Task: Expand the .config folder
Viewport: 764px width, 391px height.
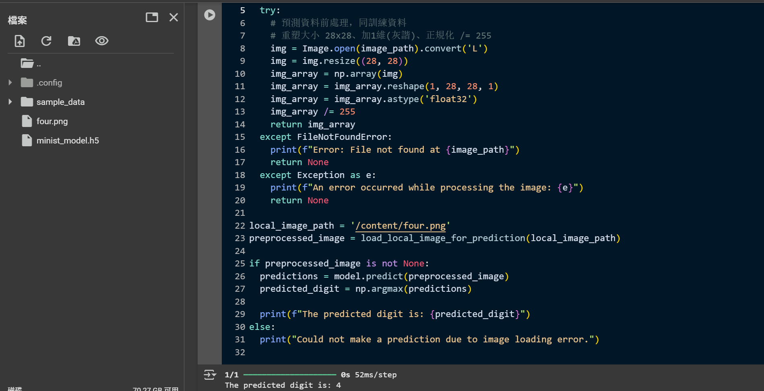Action: click(10, 83)
